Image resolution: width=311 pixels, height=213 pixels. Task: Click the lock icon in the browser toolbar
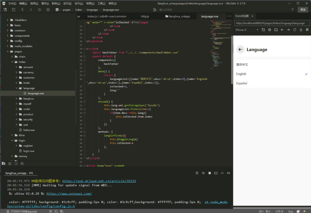click(x=301, y=30)
